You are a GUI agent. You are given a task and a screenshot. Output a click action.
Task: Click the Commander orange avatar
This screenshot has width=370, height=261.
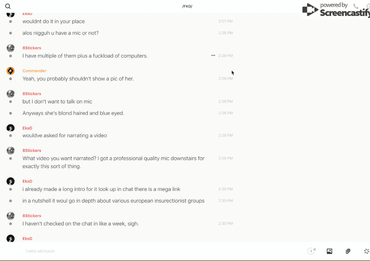pos(10,71)
